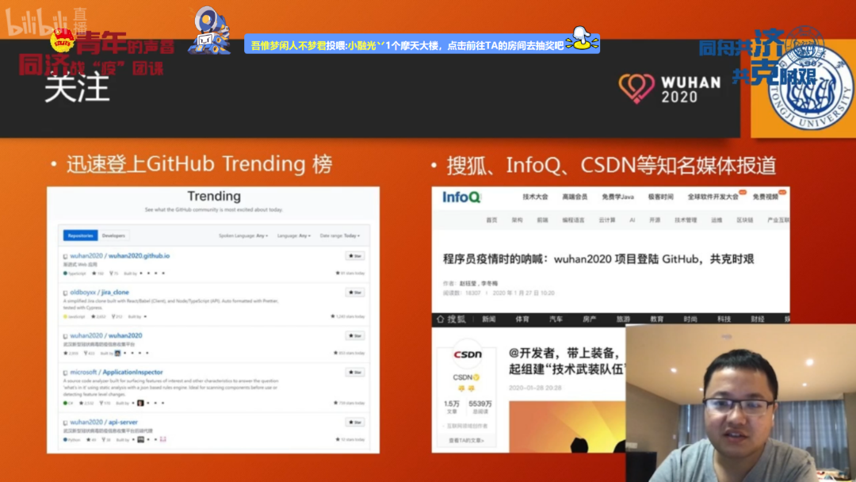
Task: Switch to the Developers tab
Action: click(x=114, y=235)
